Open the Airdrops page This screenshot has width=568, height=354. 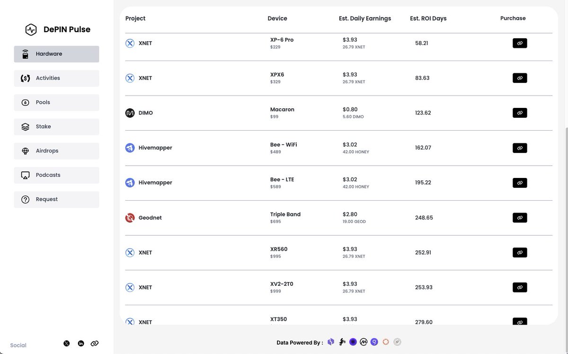56,151
